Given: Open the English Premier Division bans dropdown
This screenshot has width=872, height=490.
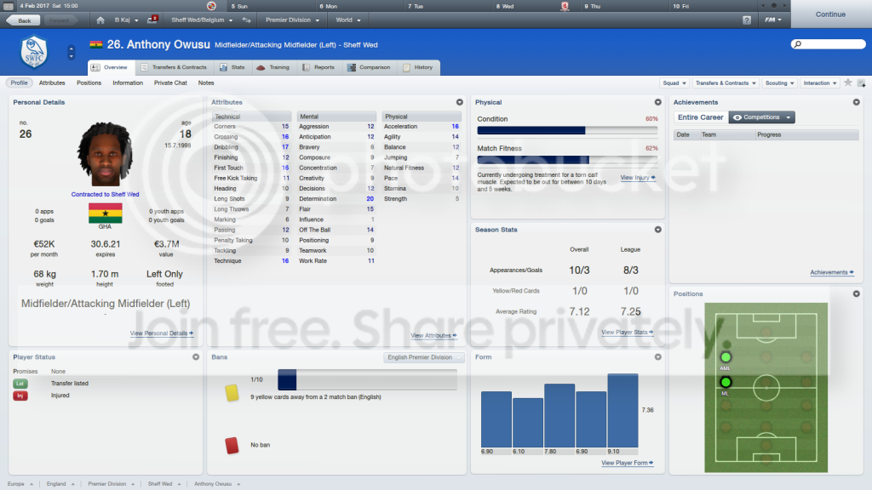Looking at the screenshot, I should point(424,357).
